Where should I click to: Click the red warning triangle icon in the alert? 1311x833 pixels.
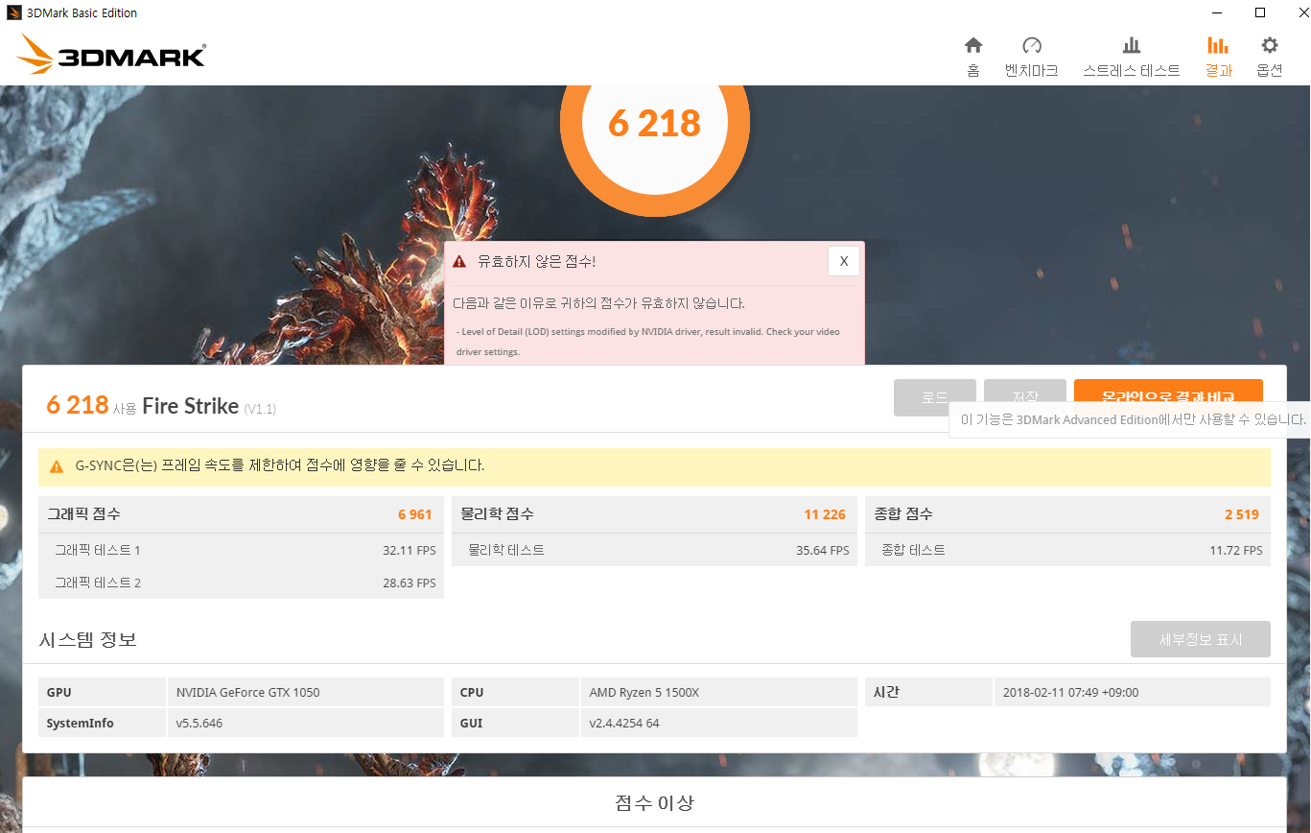[x=459, y=261]
